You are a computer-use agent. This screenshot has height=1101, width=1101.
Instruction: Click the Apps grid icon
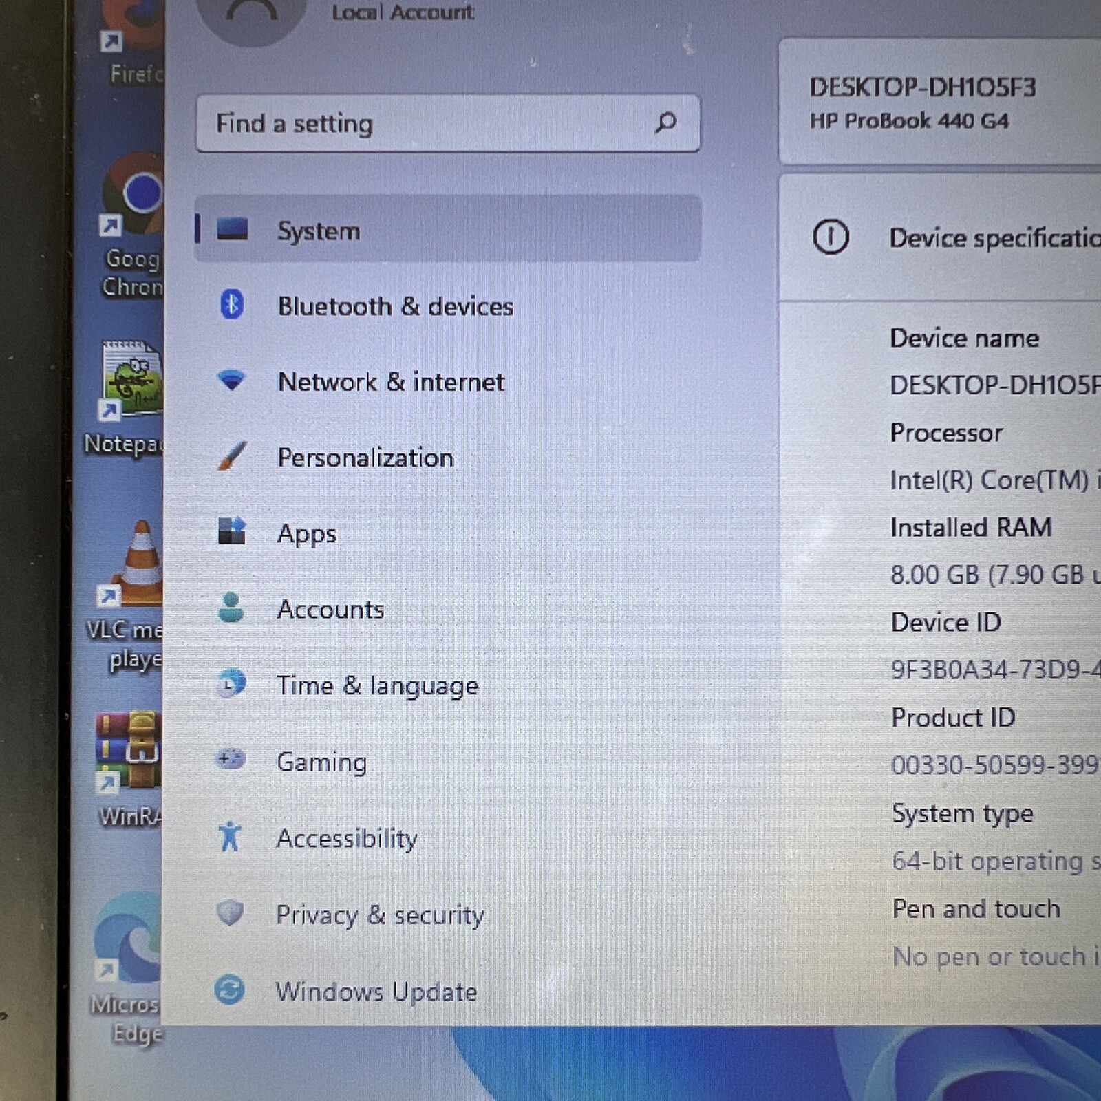pyautogui.click(x=232, y=531)
